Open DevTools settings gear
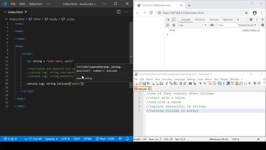Image resolution: width=266 pixels, height=150 pixels. (x=251, y=20)
